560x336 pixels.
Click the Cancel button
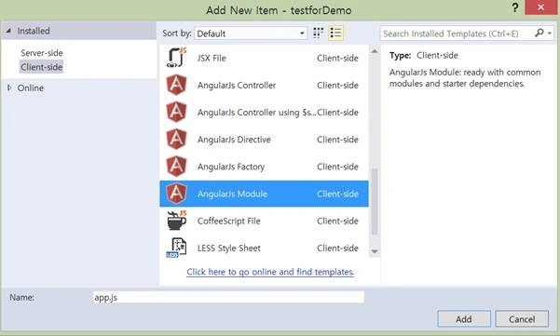(522, 319)
